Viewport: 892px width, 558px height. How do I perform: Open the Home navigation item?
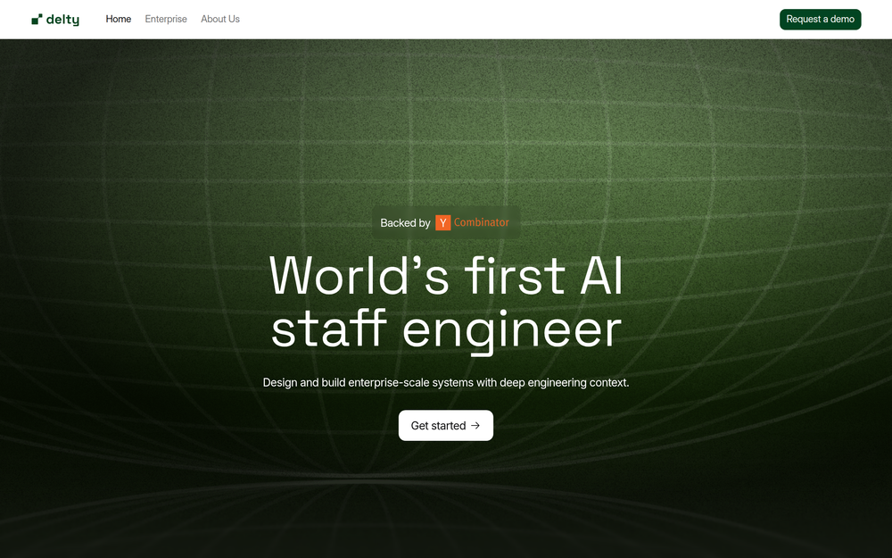click(x=119, y=19)
